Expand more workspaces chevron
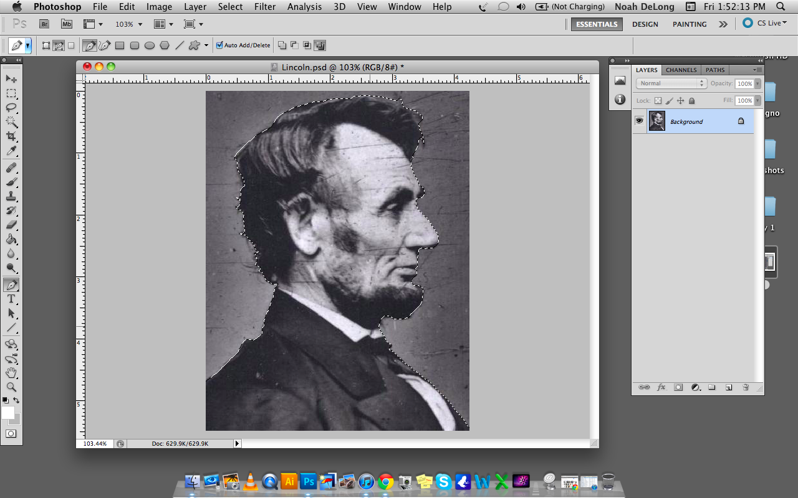This screenshot has height=498, width=798. [723, 24]
